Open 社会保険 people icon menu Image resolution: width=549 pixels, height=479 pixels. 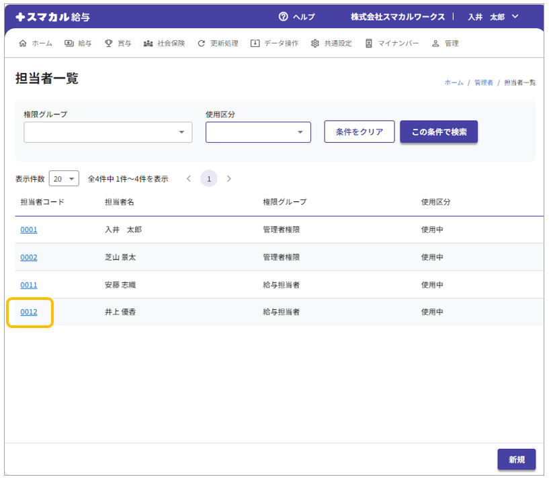point(148,44)
